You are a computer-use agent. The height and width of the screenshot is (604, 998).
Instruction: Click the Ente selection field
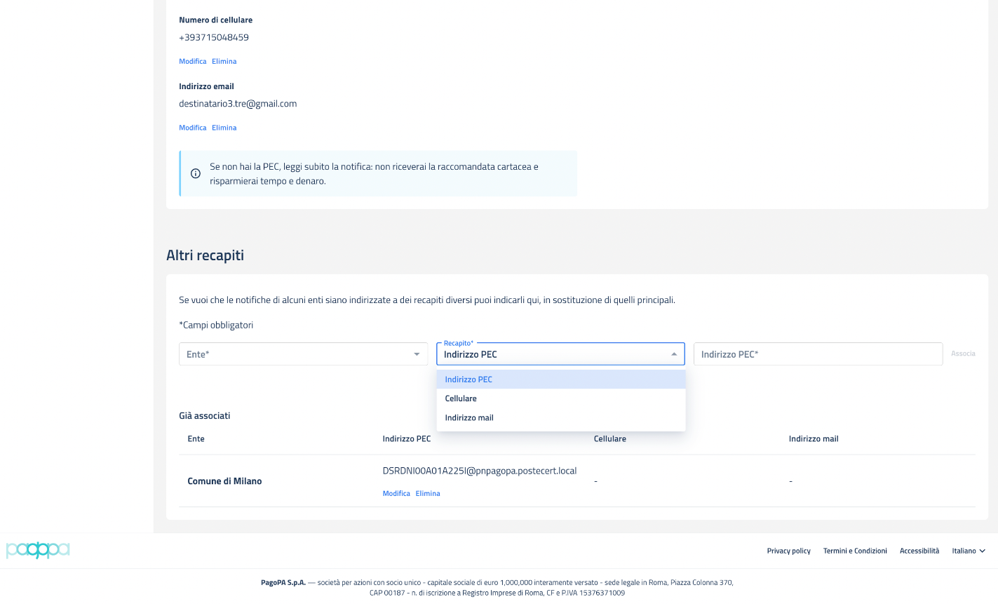[295, 354]
